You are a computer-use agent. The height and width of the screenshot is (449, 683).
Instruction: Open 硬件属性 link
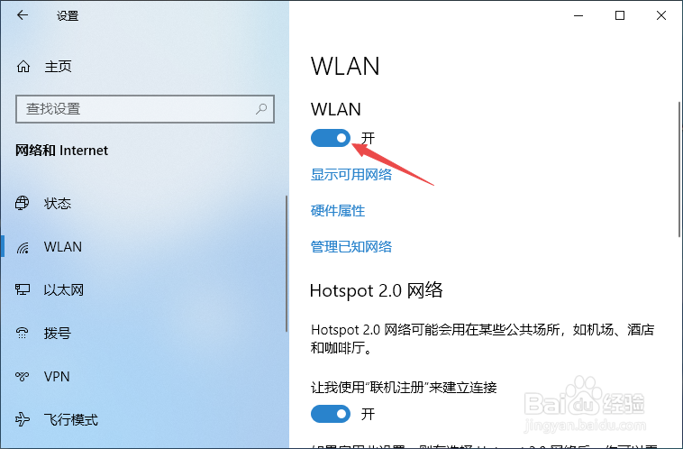tap(338, 211)
